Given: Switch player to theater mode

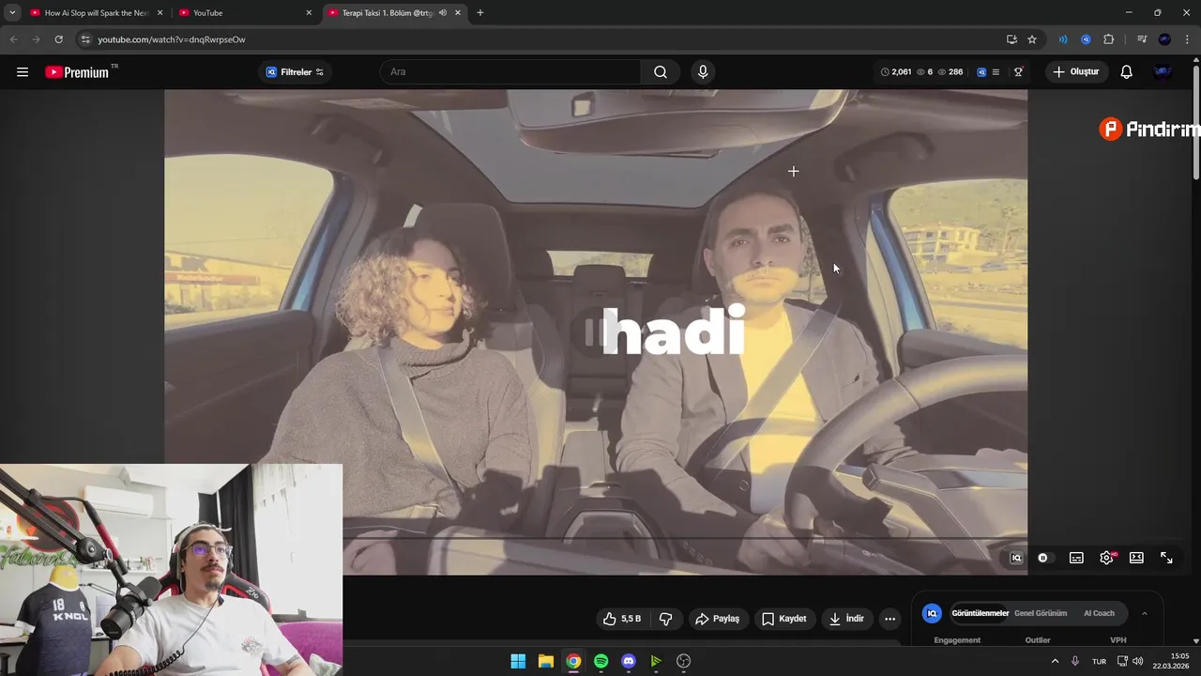Looking at the screenshot, I should [1136, 558].
